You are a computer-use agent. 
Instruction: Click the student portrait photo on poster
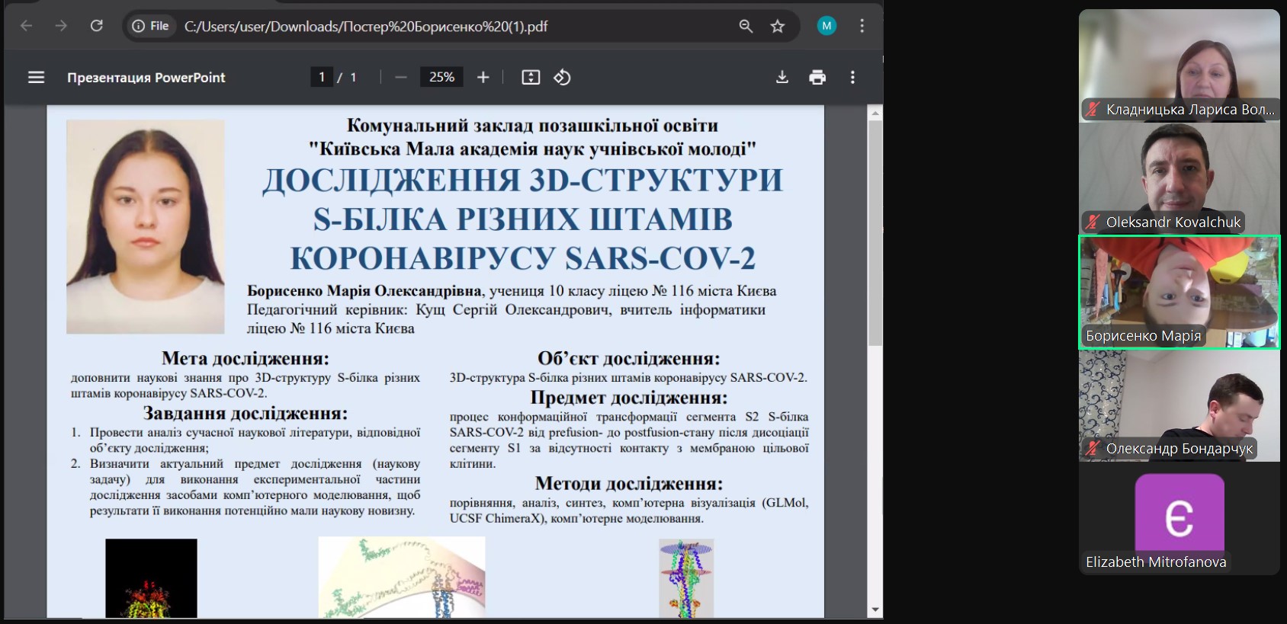(146, 226)
